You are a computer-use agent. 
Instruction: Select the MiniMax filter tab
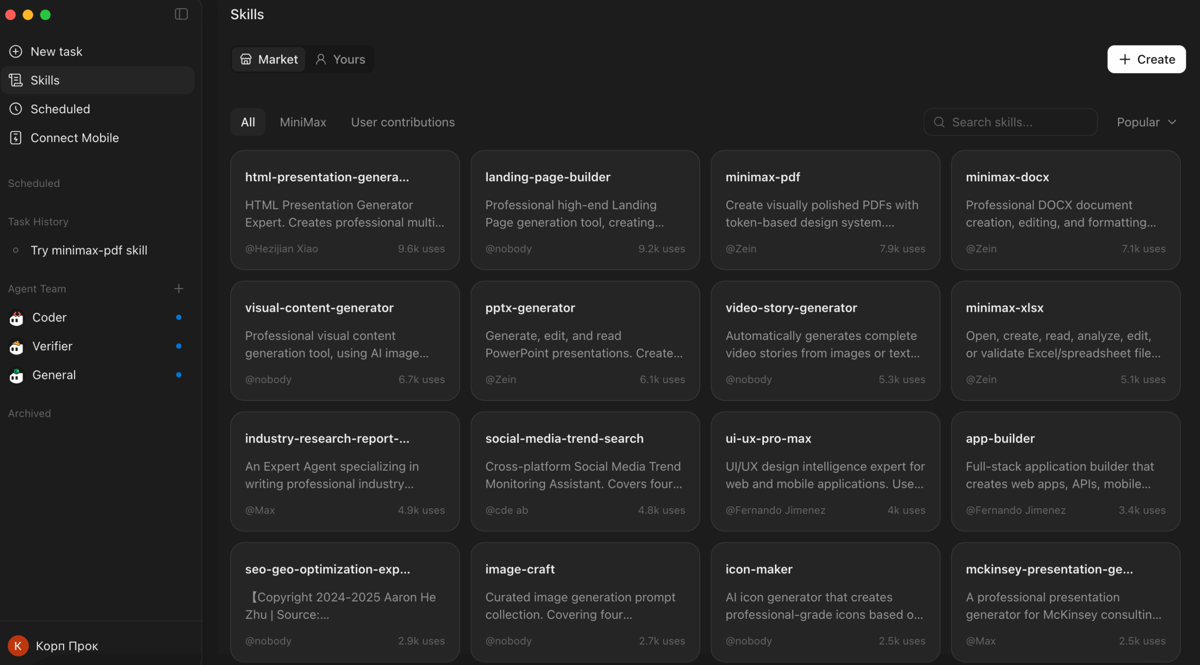coord(303,122)
